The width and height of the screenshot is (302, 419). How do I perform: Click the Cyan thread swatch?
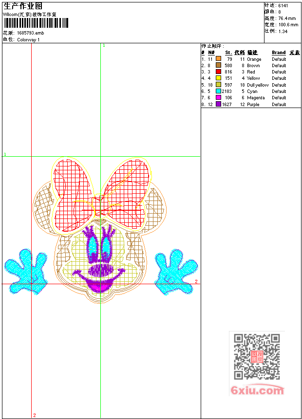click(218, 91)
